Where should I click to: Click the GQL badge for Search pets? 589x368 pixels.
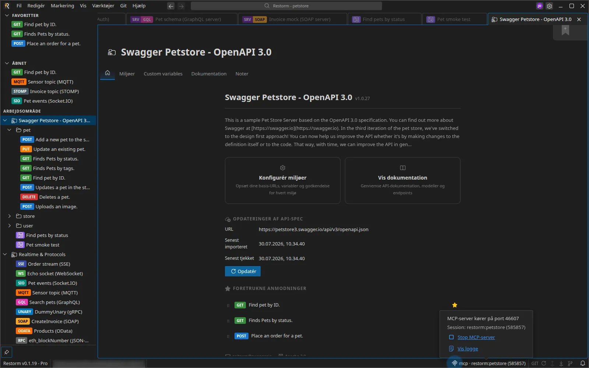22,302
